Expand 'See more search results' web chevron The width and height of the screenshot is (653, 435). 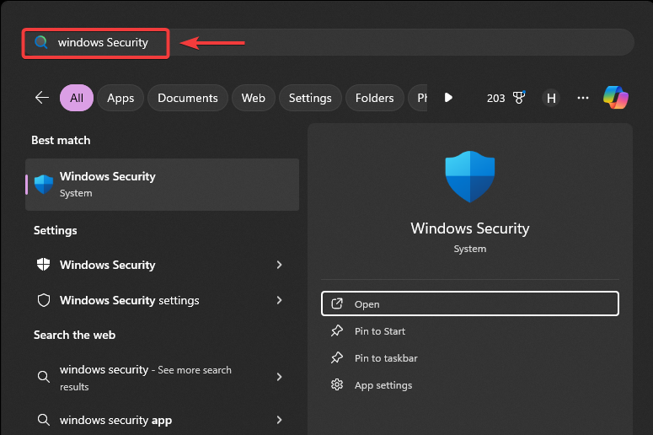click(280, 378)
